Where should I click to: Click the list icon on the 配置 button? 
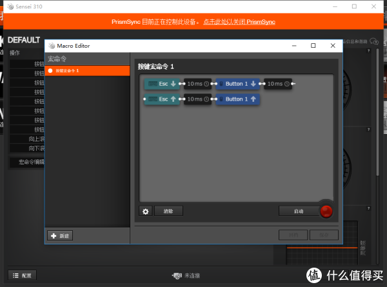tap(15, 275)
